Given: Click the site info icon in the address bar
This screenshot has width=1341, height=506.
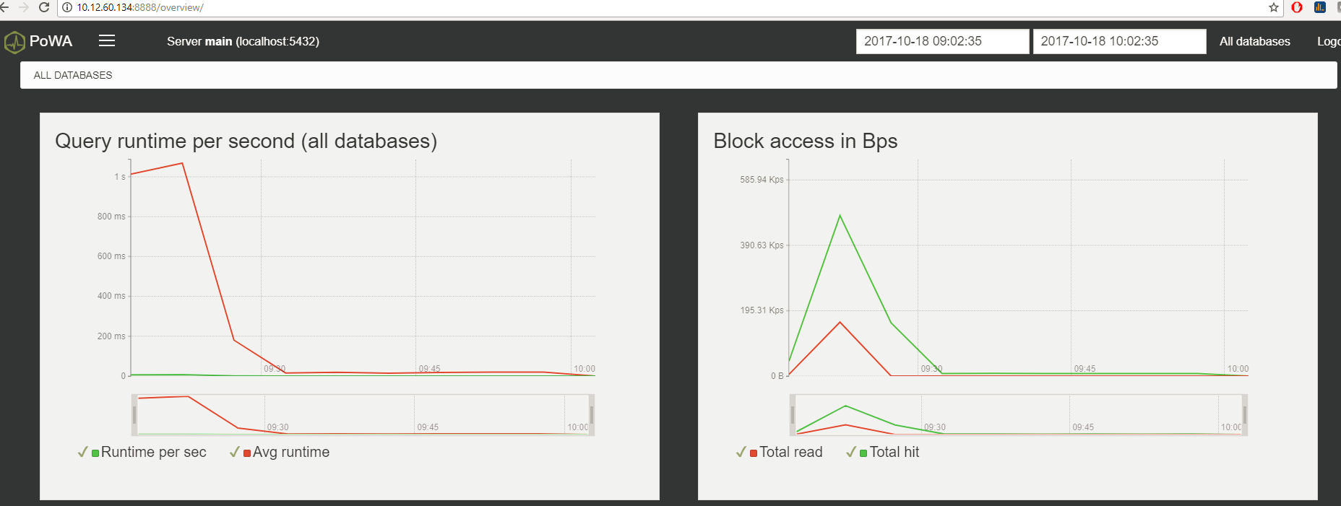Looking at the screenshot, I should point(67,7).
